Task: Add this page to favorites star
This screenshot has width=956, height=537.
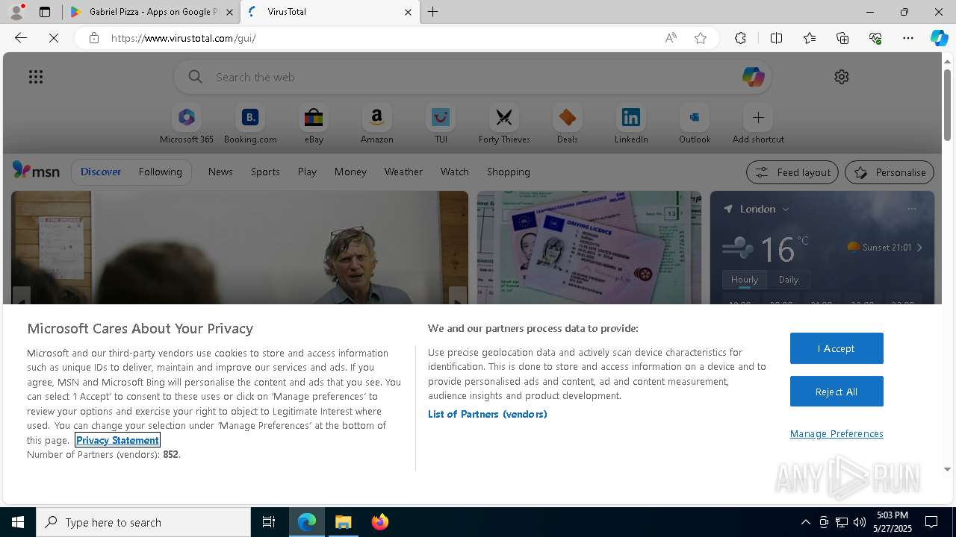Action: coord(701,38)
